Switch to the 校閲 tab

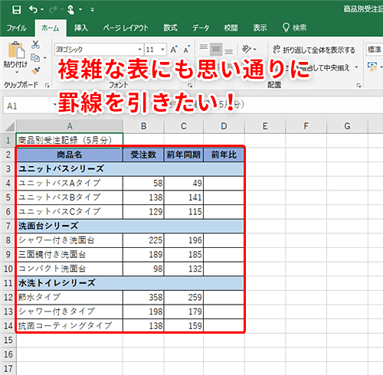click(x=231, y=28)
